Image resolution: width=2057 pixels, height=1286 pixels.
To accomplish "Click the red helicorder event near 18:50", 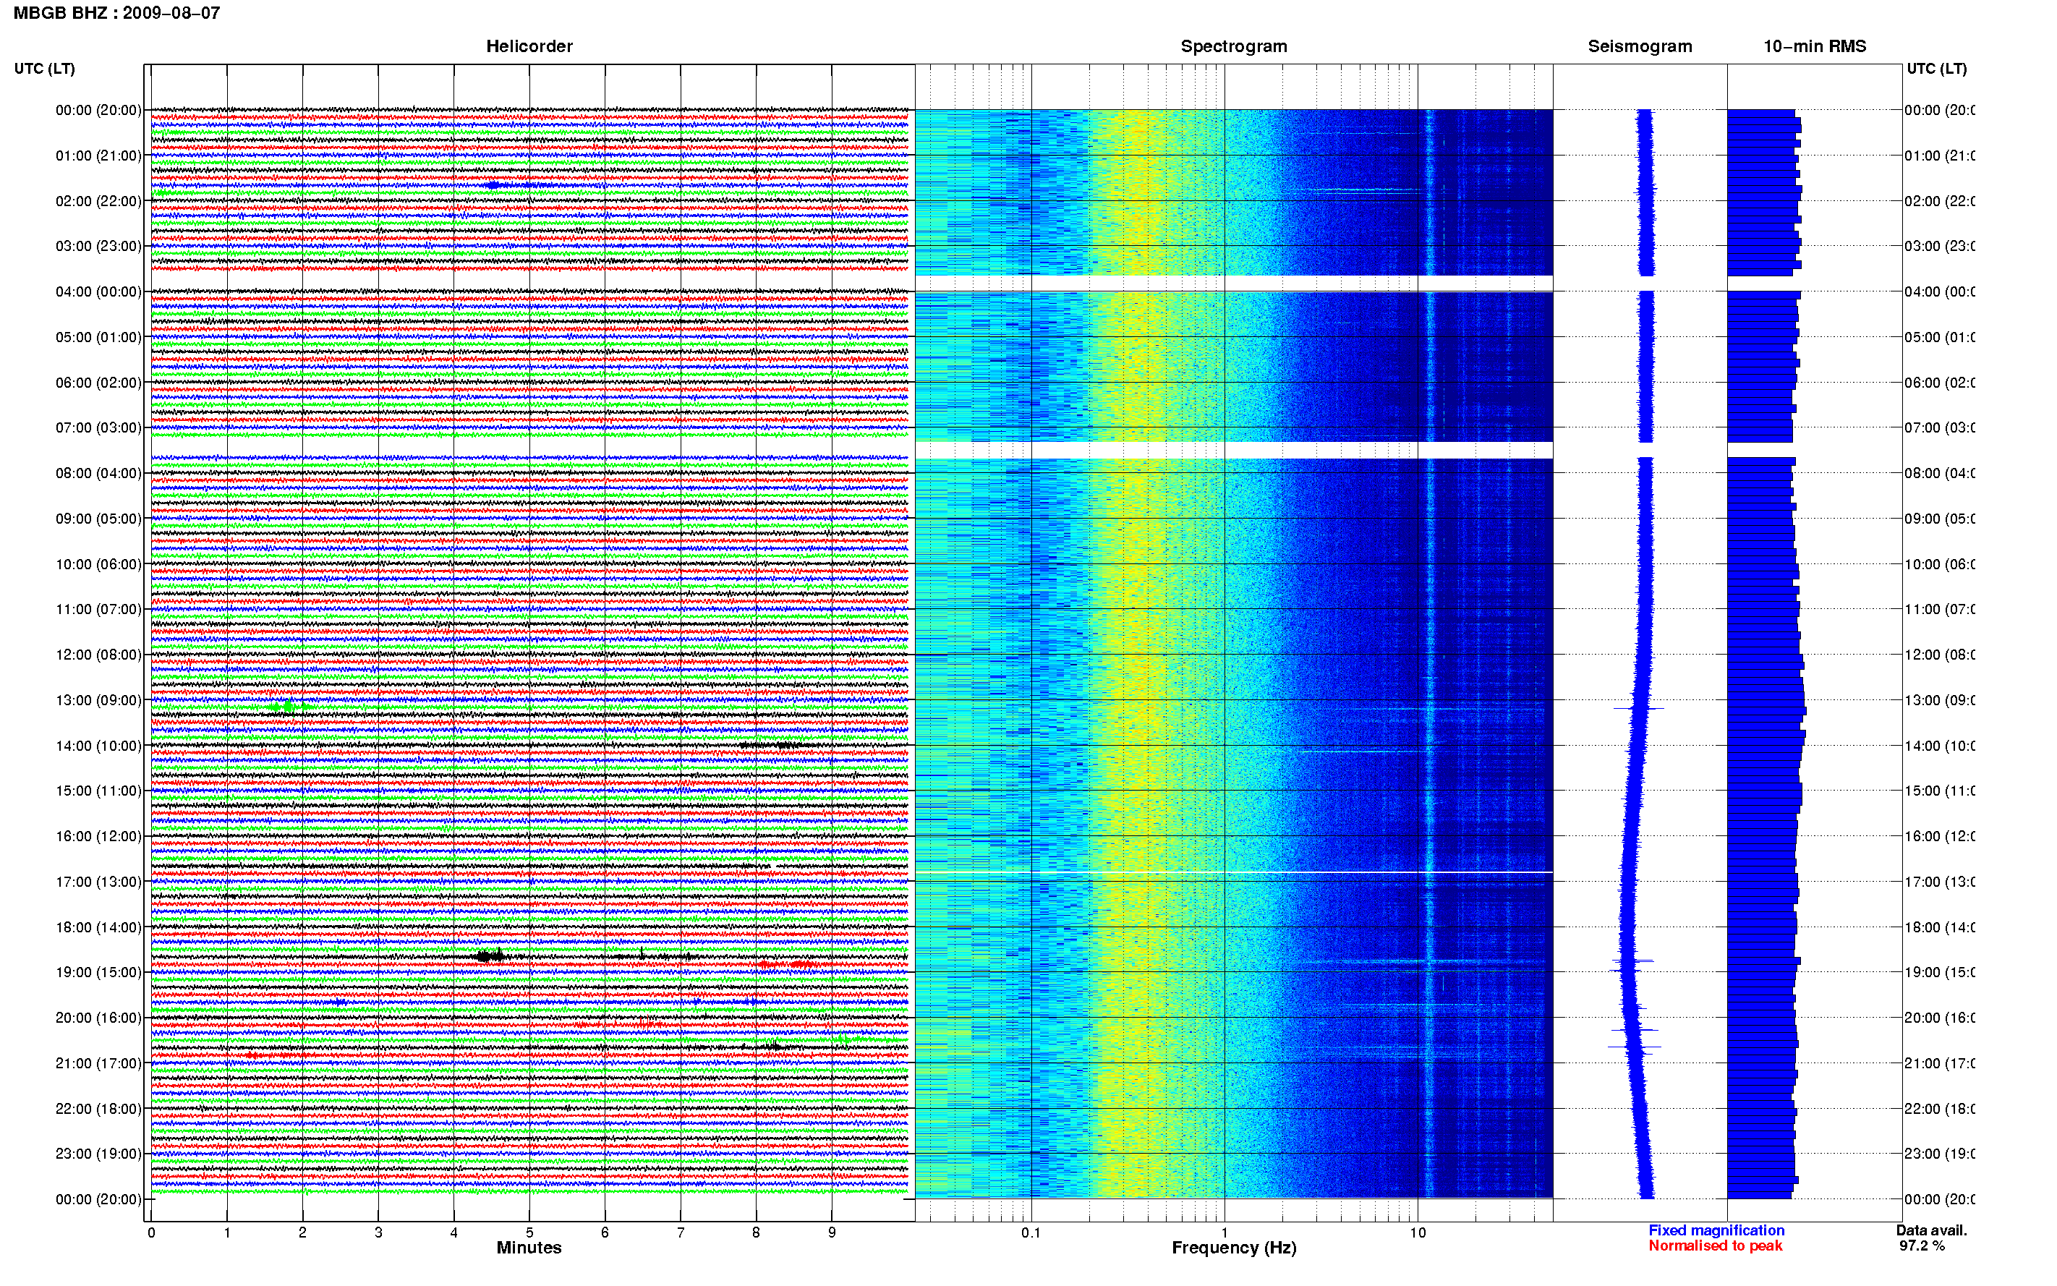I will point(788,965).
